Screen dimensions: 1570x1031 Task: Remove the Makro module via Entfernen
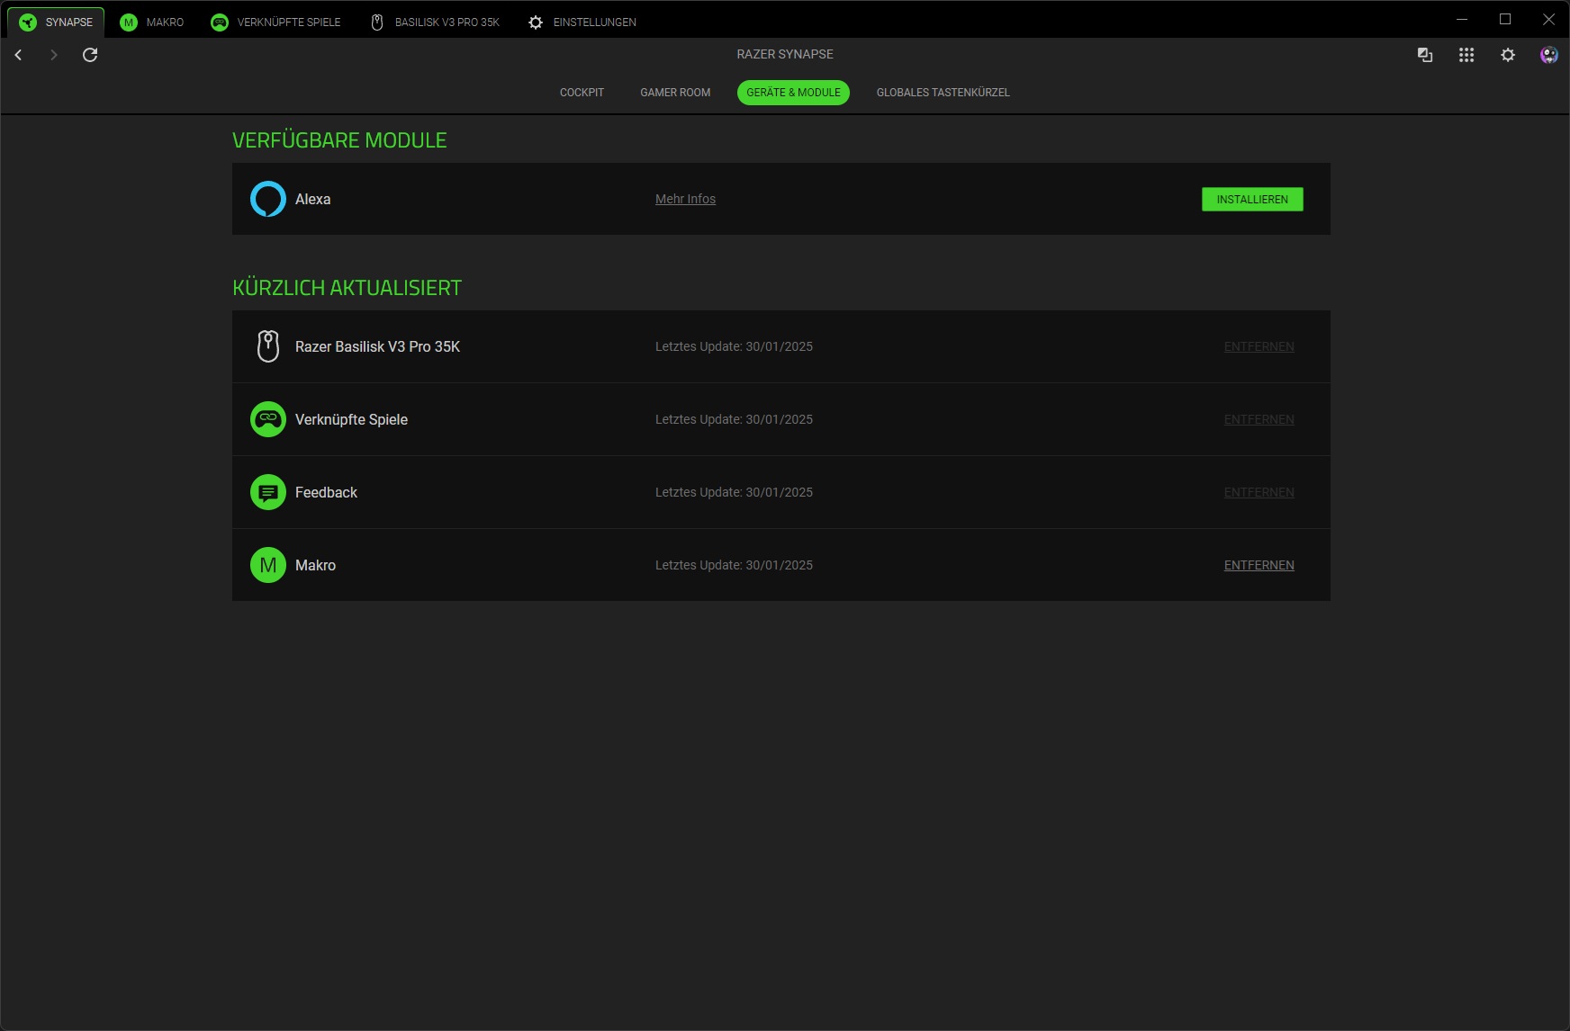[x=1259, y=565]
